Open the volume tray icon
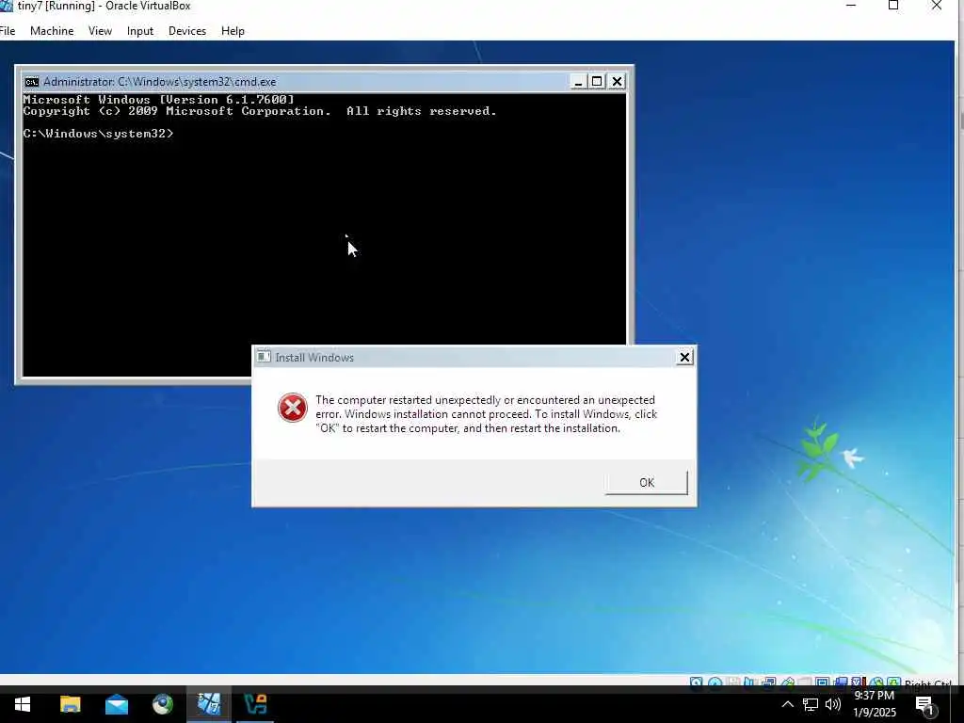The height and width of the screenshot is (723, 964). coord(832,704)
